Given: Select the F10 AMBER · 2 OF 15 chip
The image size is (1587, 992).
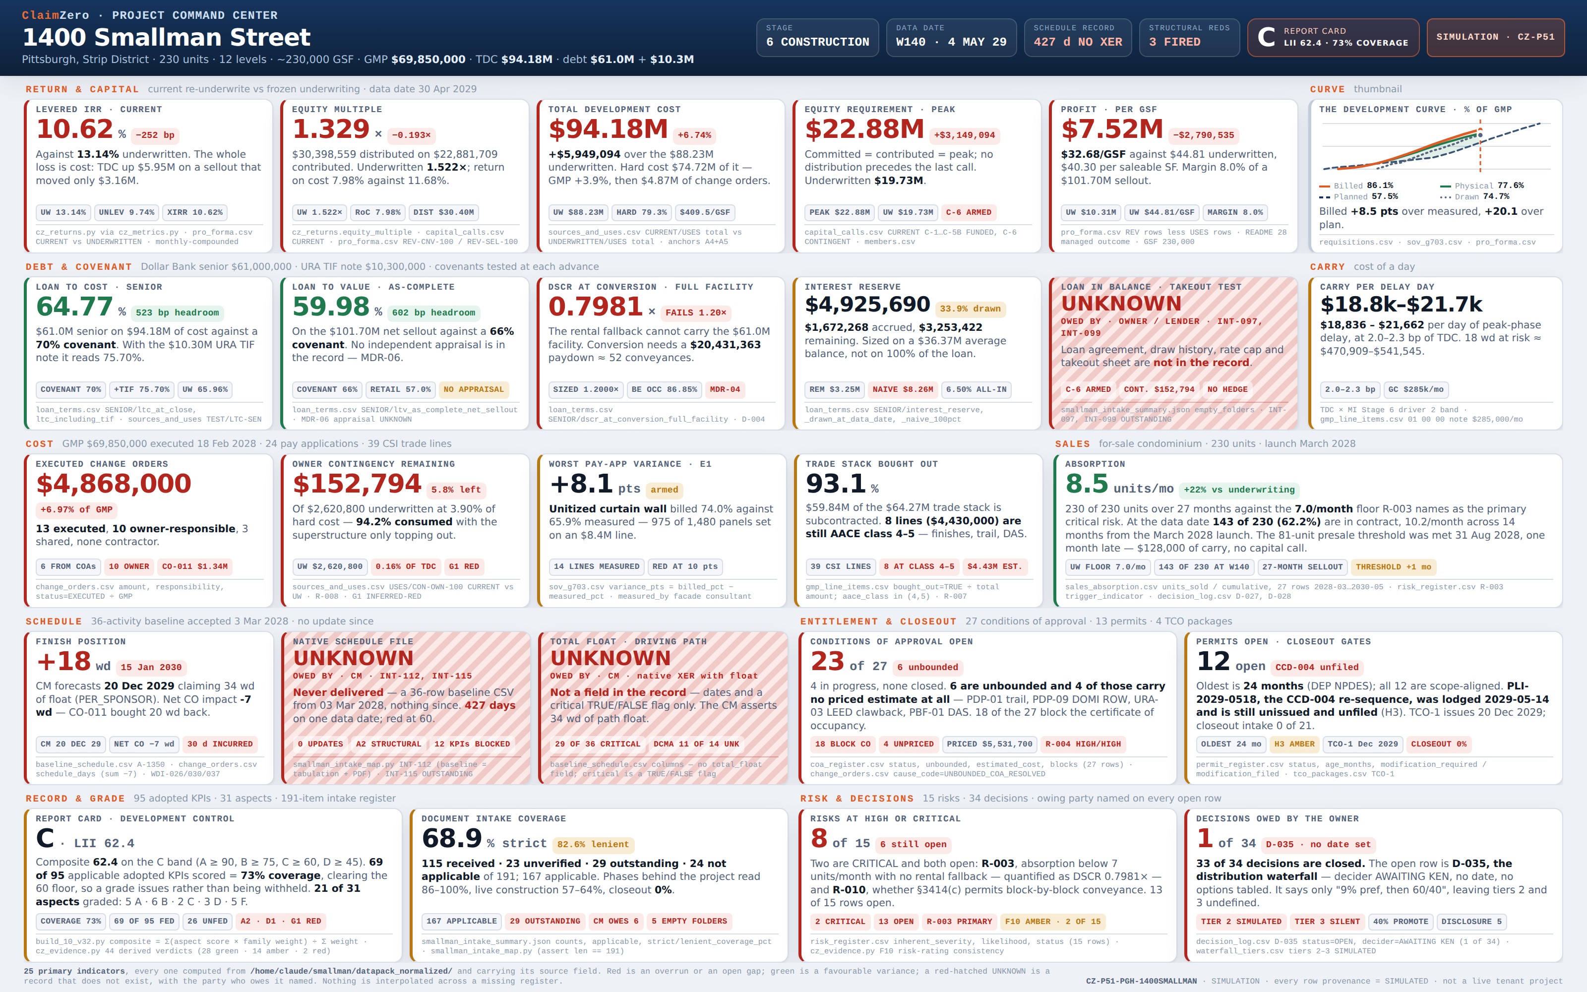Looking at the screenshot, I should (1052, 922).
